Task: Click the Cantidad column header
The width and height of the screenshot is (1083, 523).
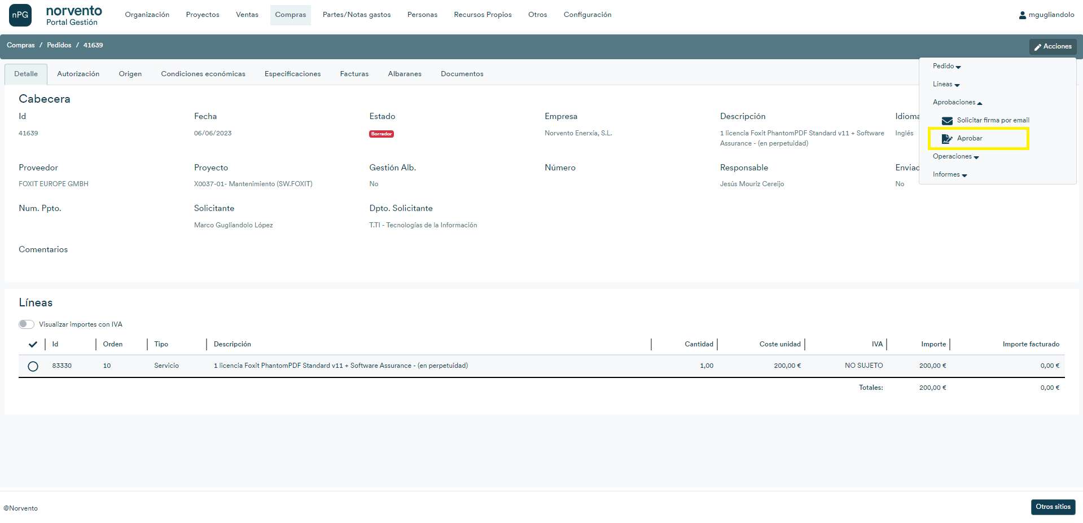Action: [x=699, y=344]
